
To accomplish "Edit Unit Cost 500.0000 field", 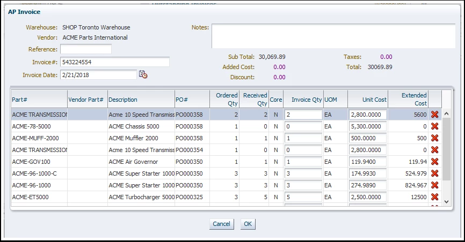I will coord(368,138).
